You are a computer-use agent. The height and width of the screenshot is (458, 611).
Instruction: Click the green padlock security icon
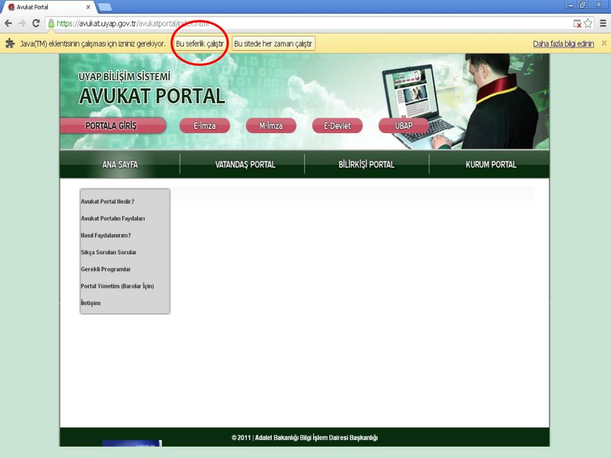click(51, 23)
